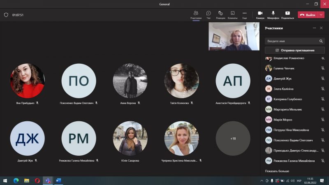Open Word from the taskbar
This screenshot has height=185, width=329.
coord(58,180)
